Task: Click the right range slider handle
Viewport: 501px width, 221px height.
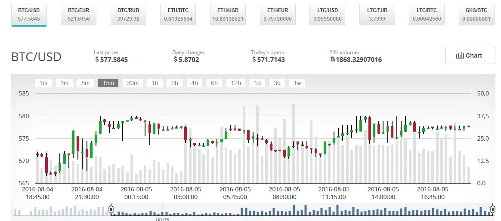Action: coord(492,209)
